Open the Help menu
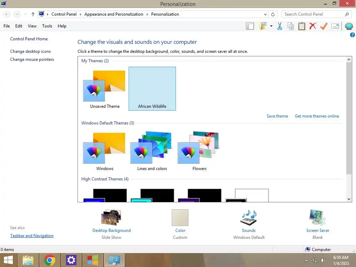 (62, 26)
